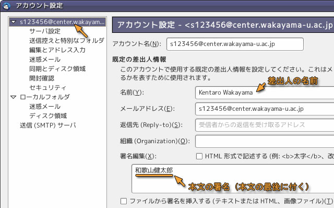Click the signature text area with 和歌山健太郎
The width and height of the screenshot is (334, 208).
233,179
